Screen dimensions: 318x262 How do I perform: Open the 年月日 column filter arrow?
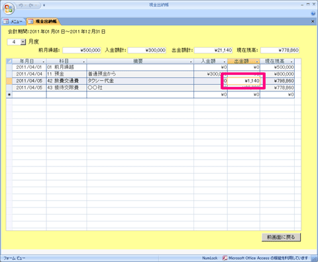coord(44,62)
